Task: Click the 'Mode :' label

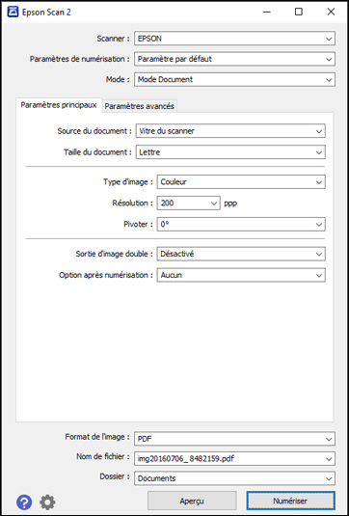Action: pos(118,80)
